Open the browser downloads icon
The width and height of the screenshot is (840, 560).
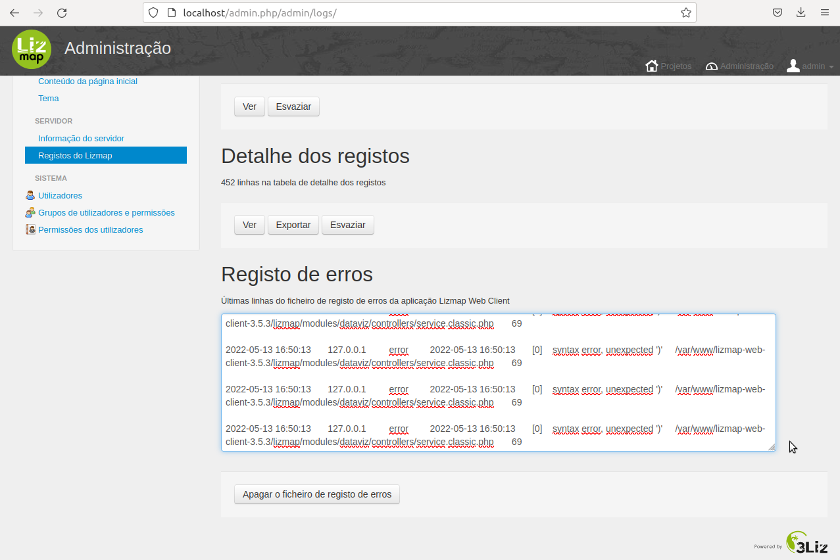coord(801,12)
